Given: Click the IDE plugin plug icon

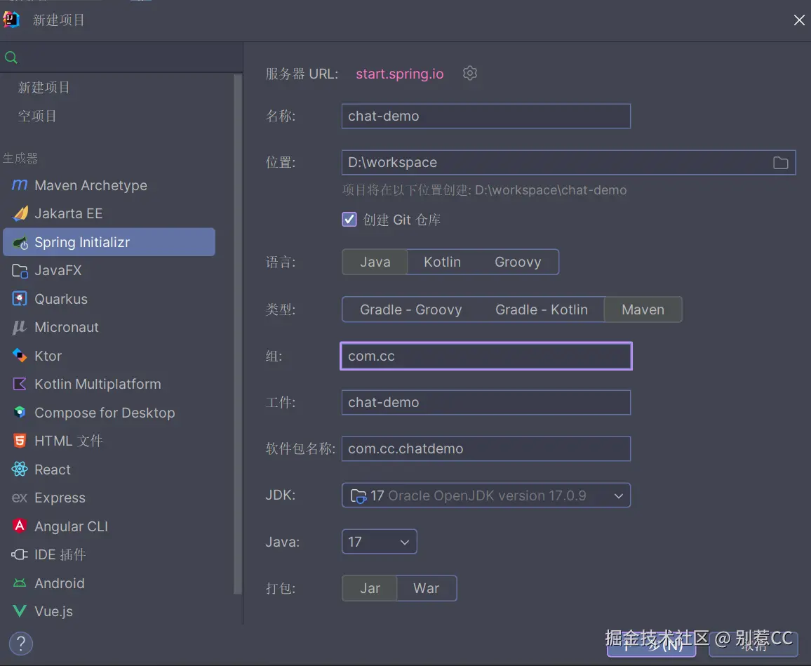Looking at the screenshot, I should tap(20, 554).
